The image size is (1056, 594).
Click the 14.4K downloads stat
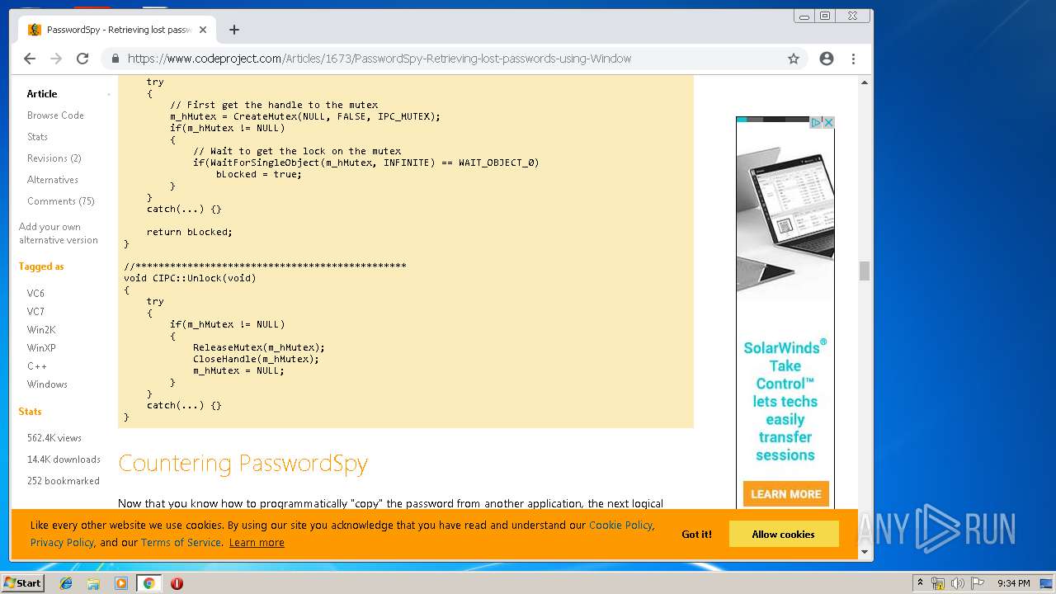(x=64, y=460)
